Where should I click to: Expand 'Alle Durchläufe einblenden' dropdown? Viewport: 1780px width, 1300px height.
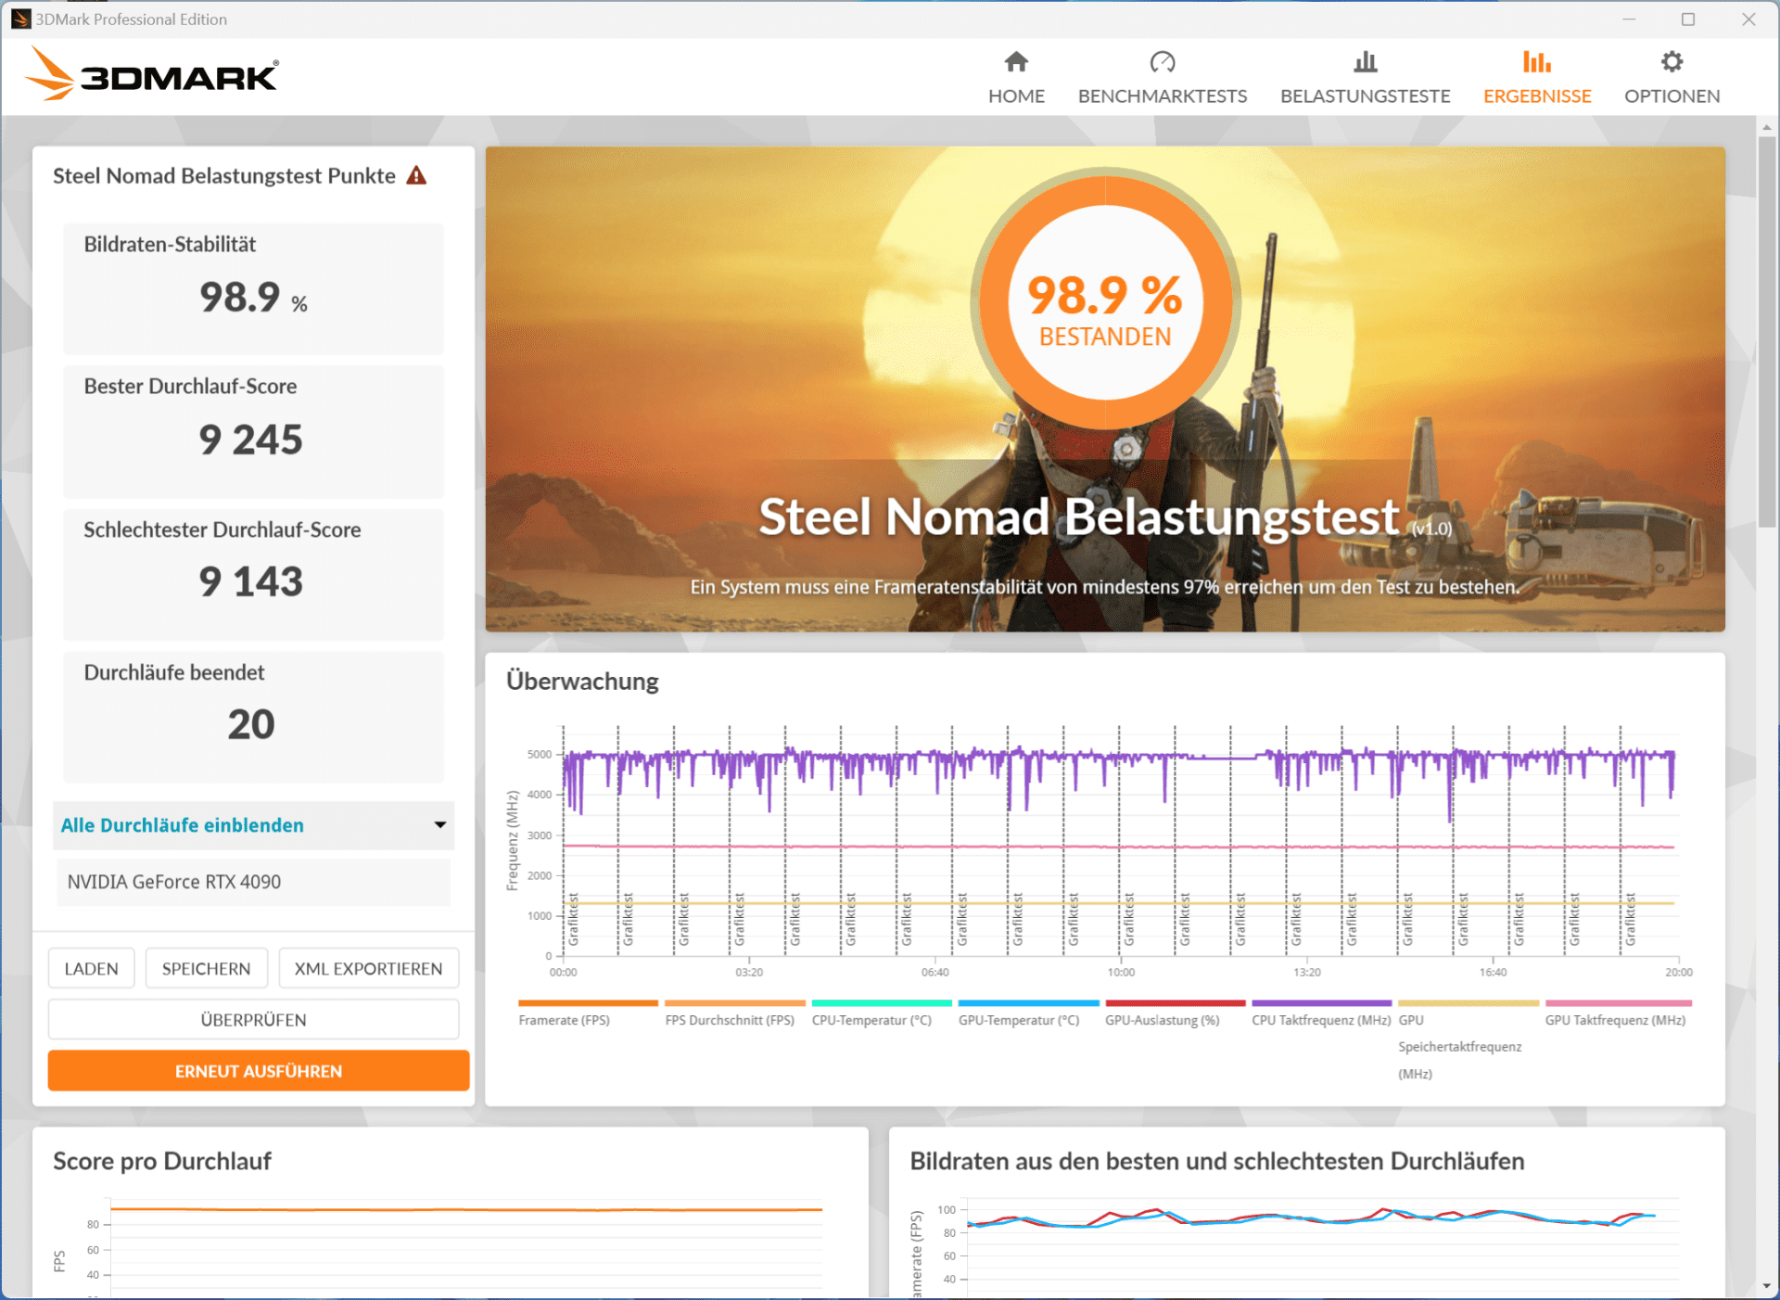[253, 825]
